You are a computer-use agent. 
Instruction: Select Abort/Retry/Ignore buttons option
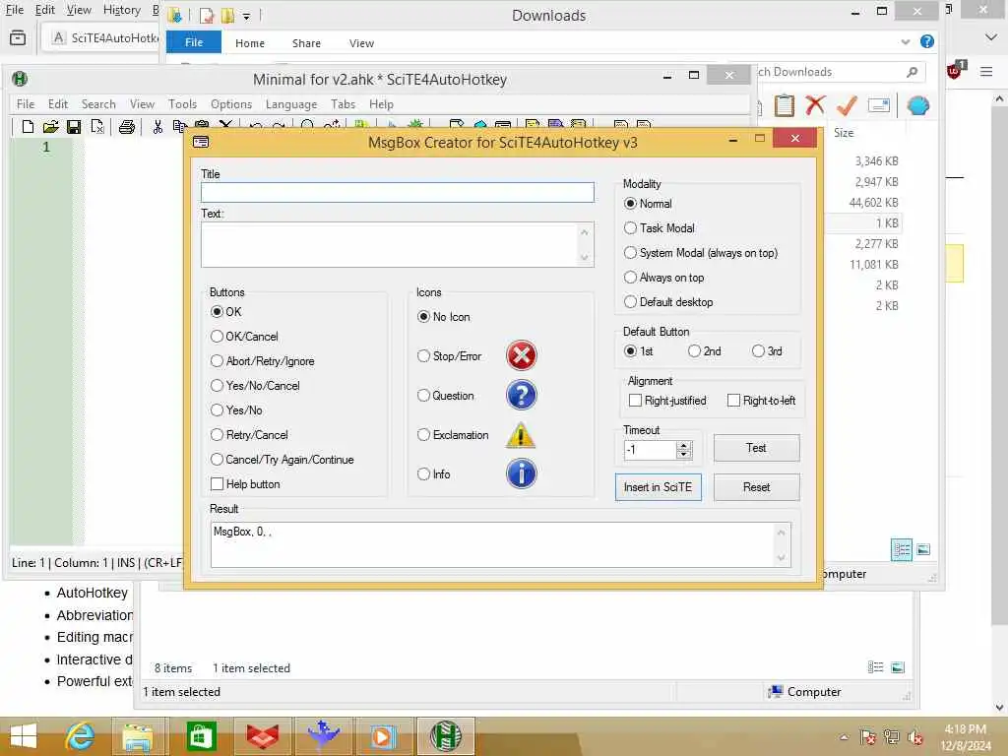pos(263,361)
